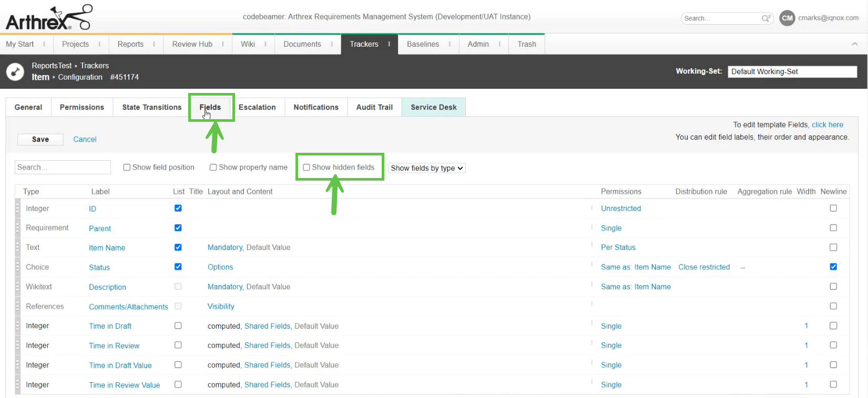Viewport: 868px width, 398px height.
Task: Uncheck the Newline checkbox for Status row
Action: click(x=833, y=267)
